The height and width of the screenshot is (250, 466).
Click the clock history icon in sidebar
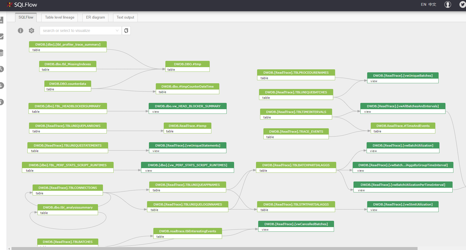pyautogui.click(x=1, y=69)
